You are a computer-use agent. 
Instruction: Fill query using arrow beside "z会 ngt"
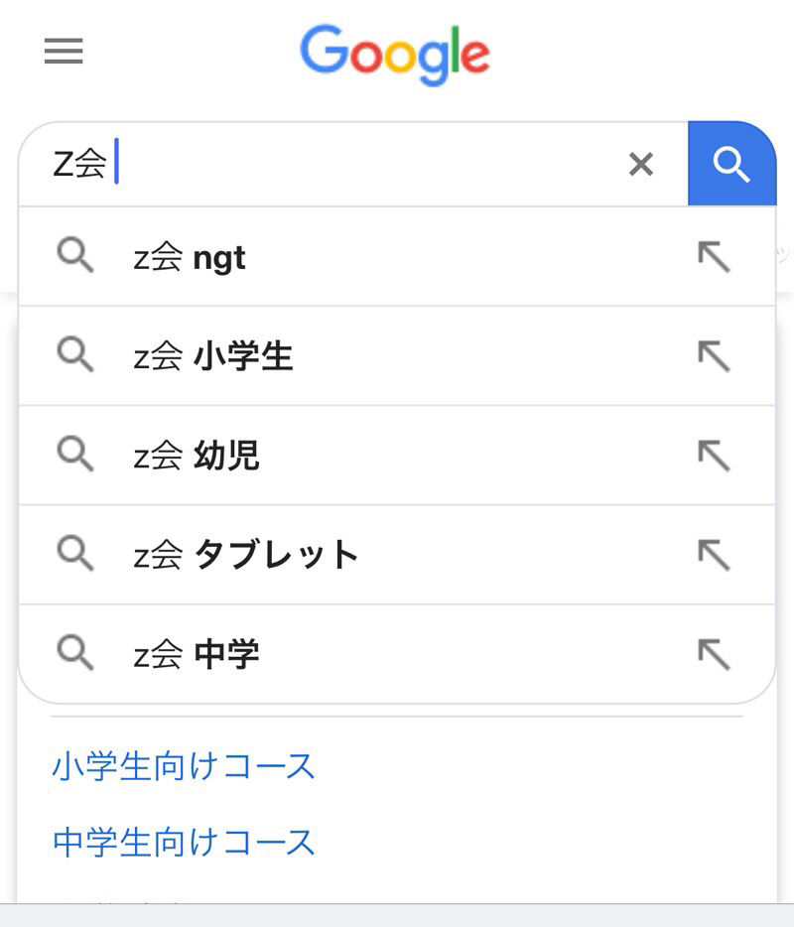pos(715,257)
